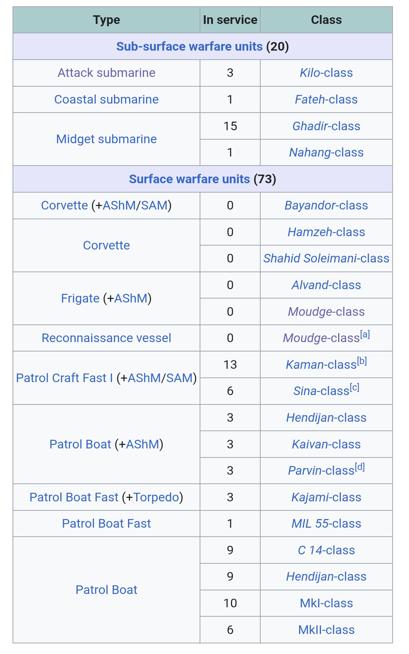Open the Coastal submarine article link

(x=106, y=99)
